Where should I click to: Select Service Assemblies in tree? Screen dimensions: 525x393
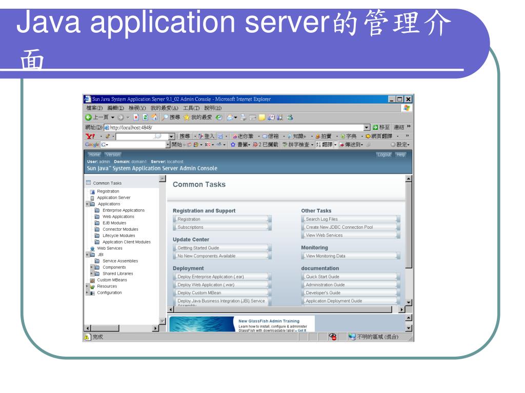point(120,261)
